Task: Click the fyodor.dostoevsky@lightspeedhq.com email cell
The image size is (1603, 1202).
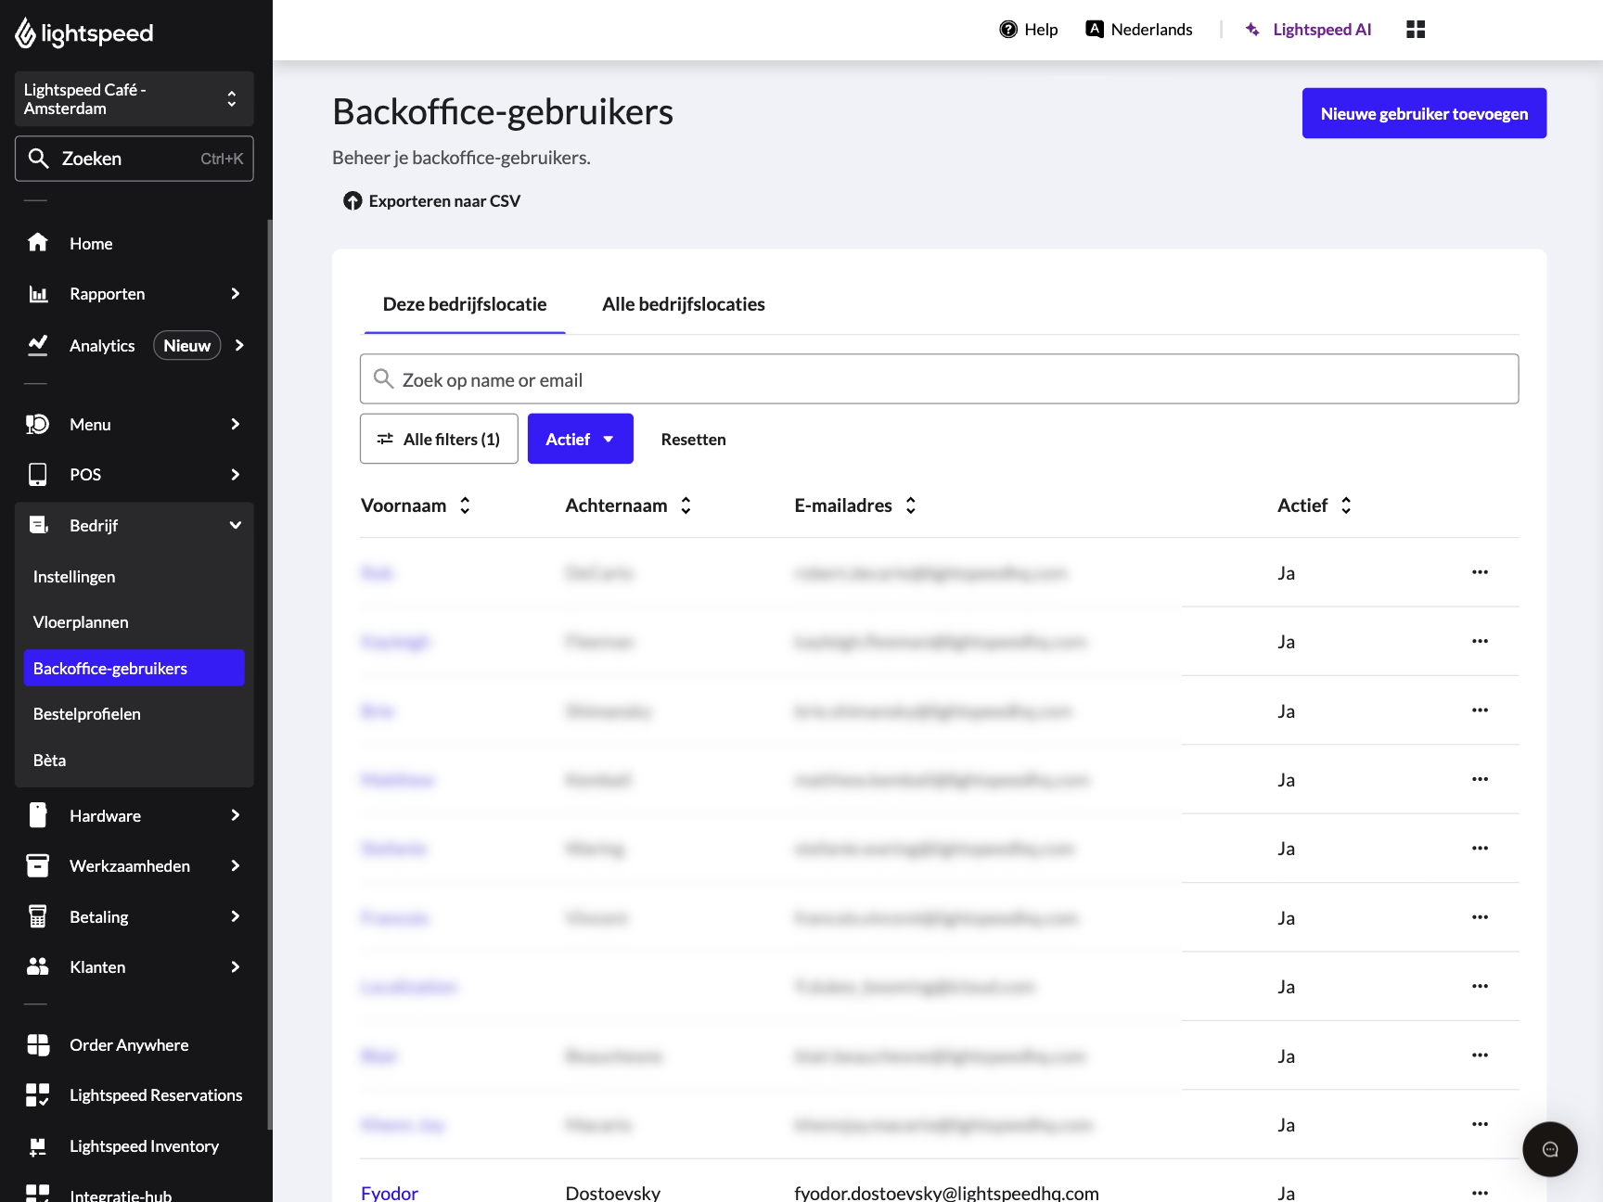Action: click(946, 1193)
